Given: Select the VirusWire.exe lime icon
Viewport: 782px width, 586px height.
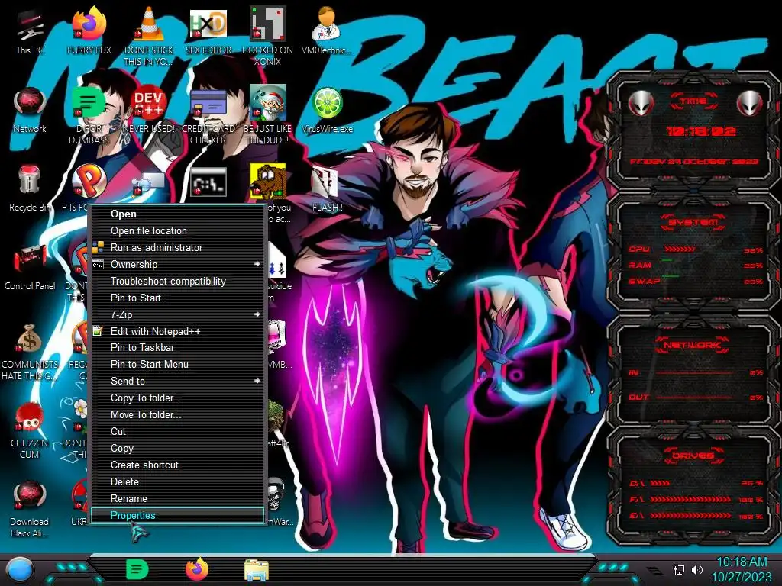Looking at the screenshot, I should (327, 110).
